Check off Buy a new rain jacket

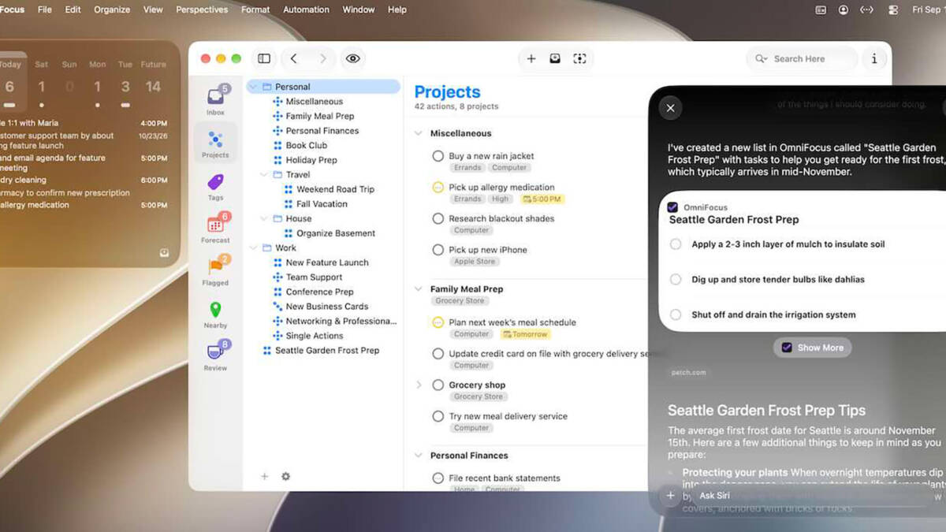[438, 156]
